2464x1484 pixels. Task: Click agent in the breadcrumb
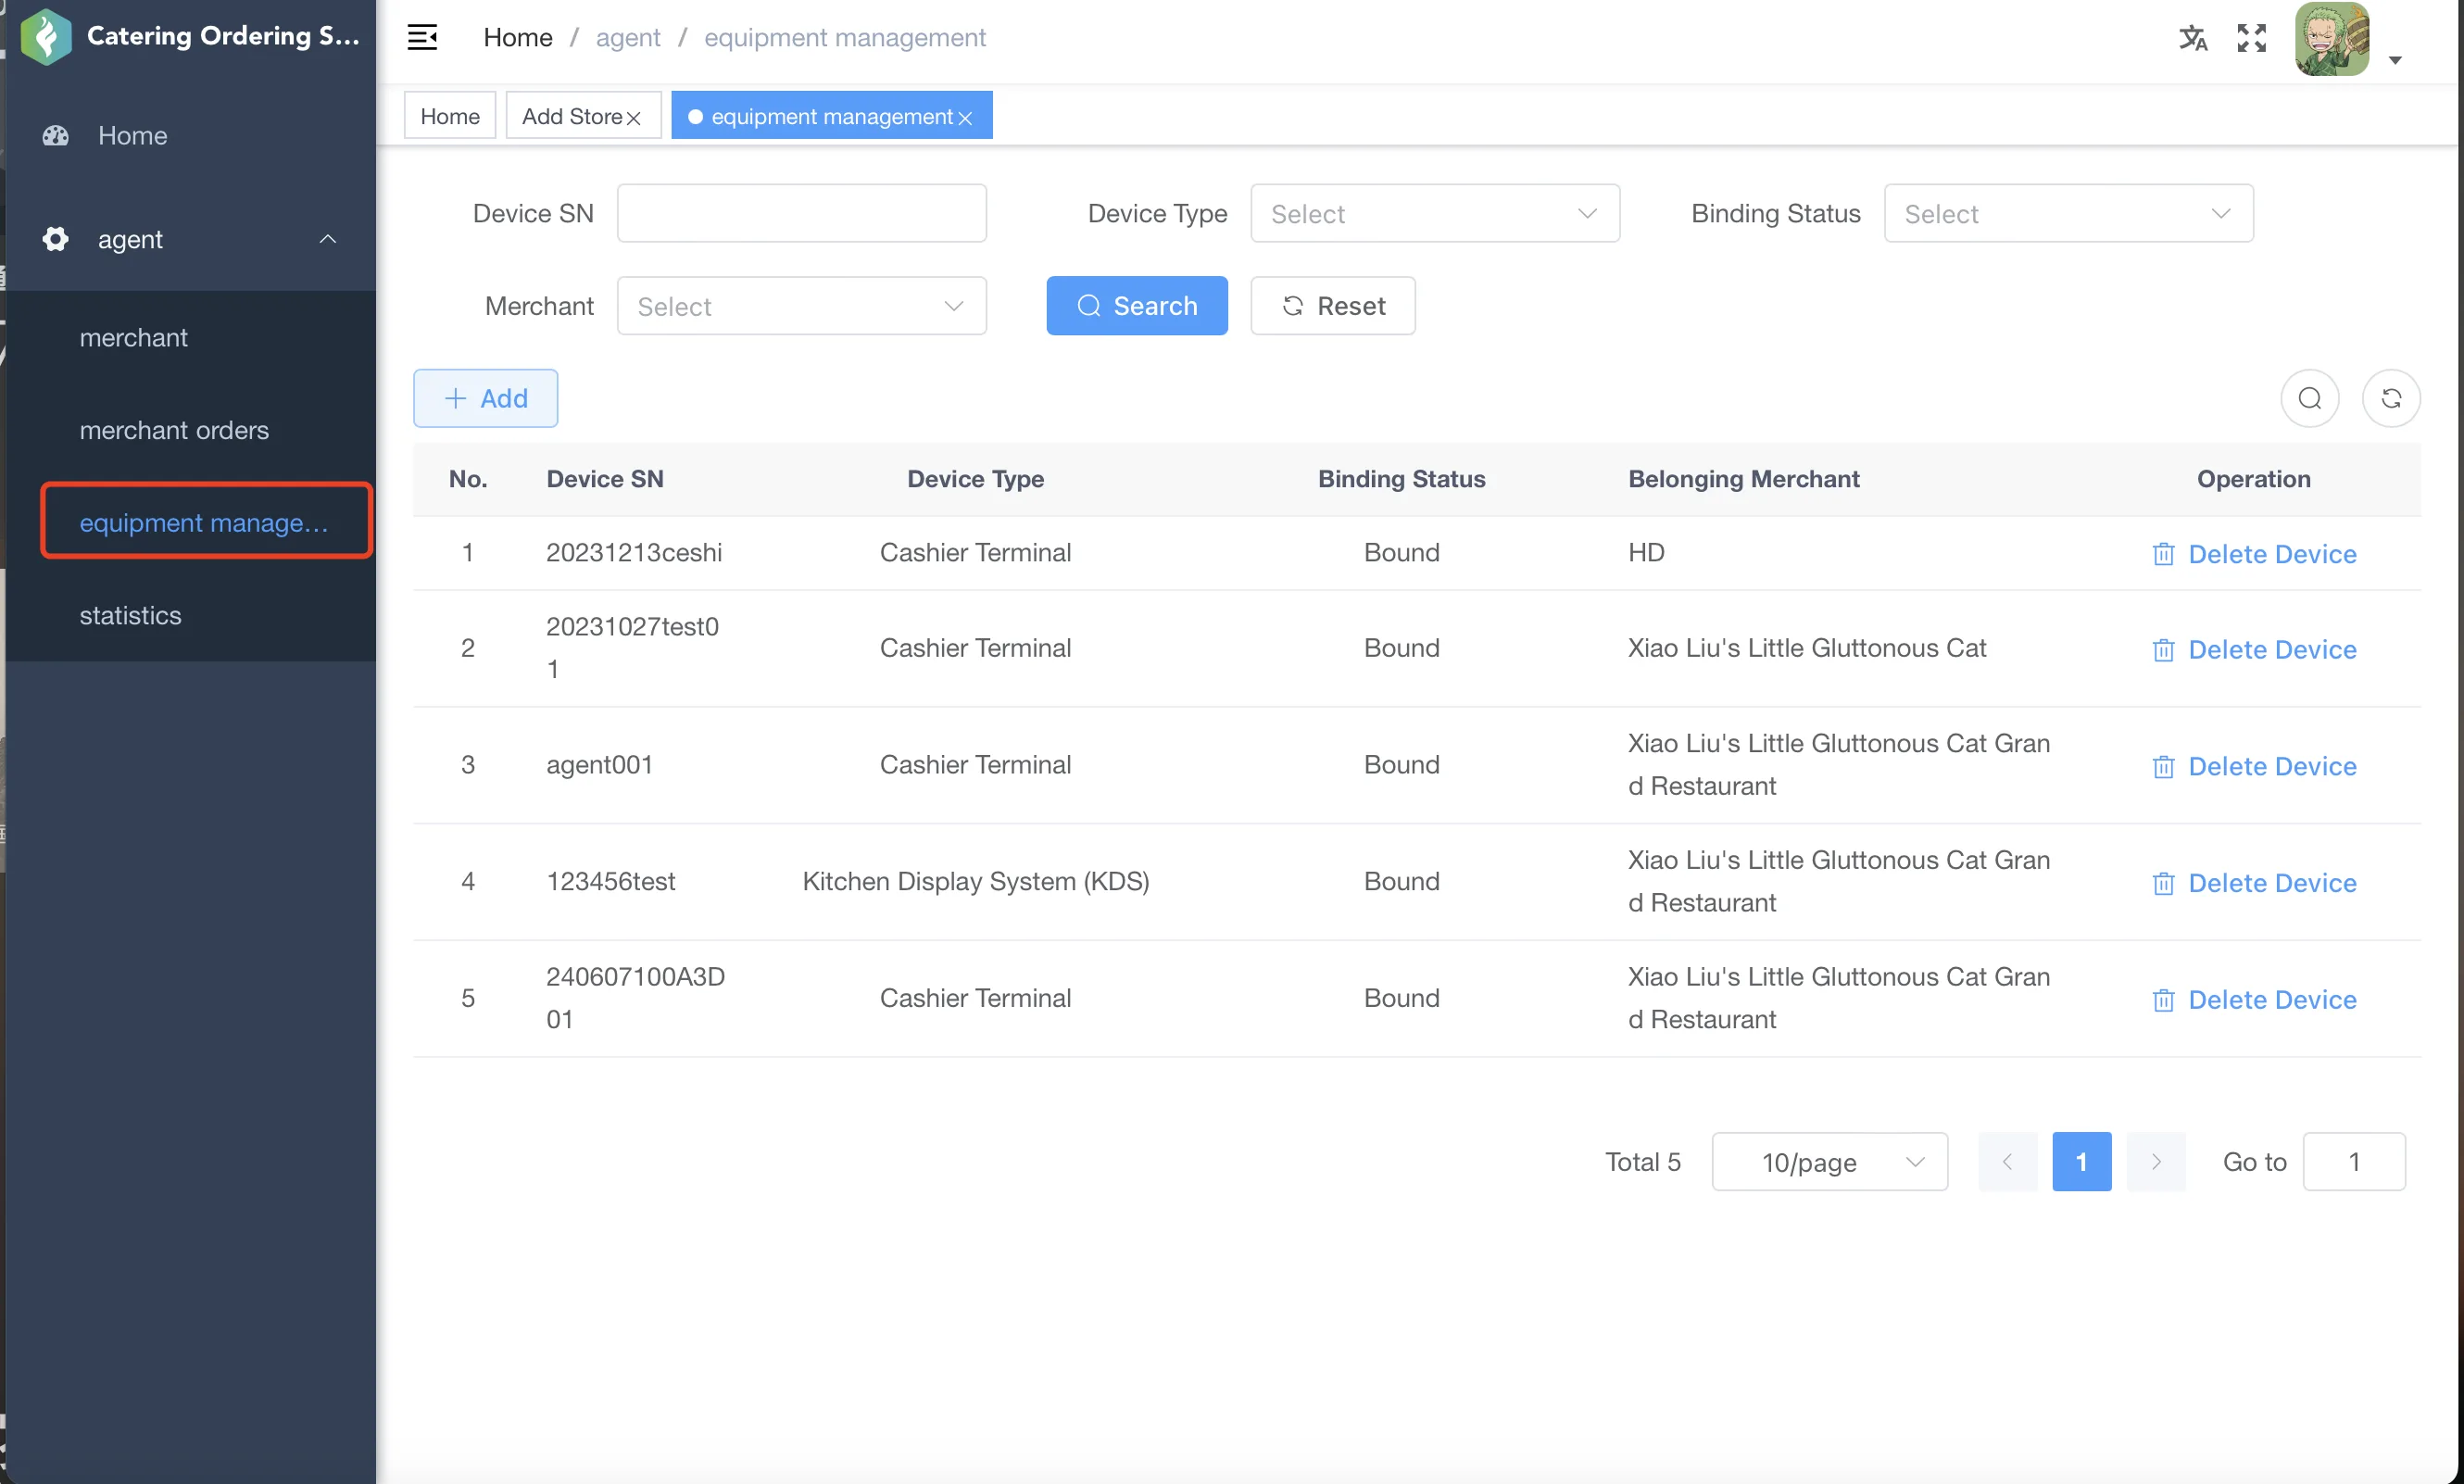pos(628,38)
